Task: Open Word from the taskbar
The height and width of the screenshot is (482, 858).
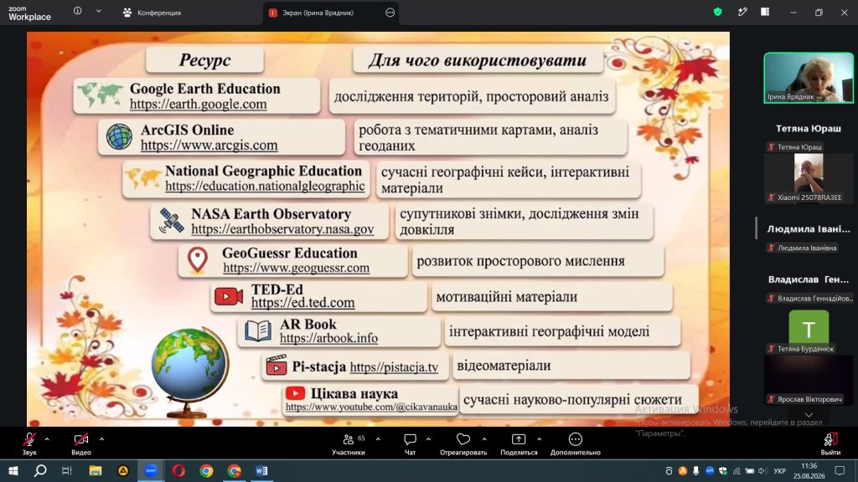Action: tap(261, 470)
